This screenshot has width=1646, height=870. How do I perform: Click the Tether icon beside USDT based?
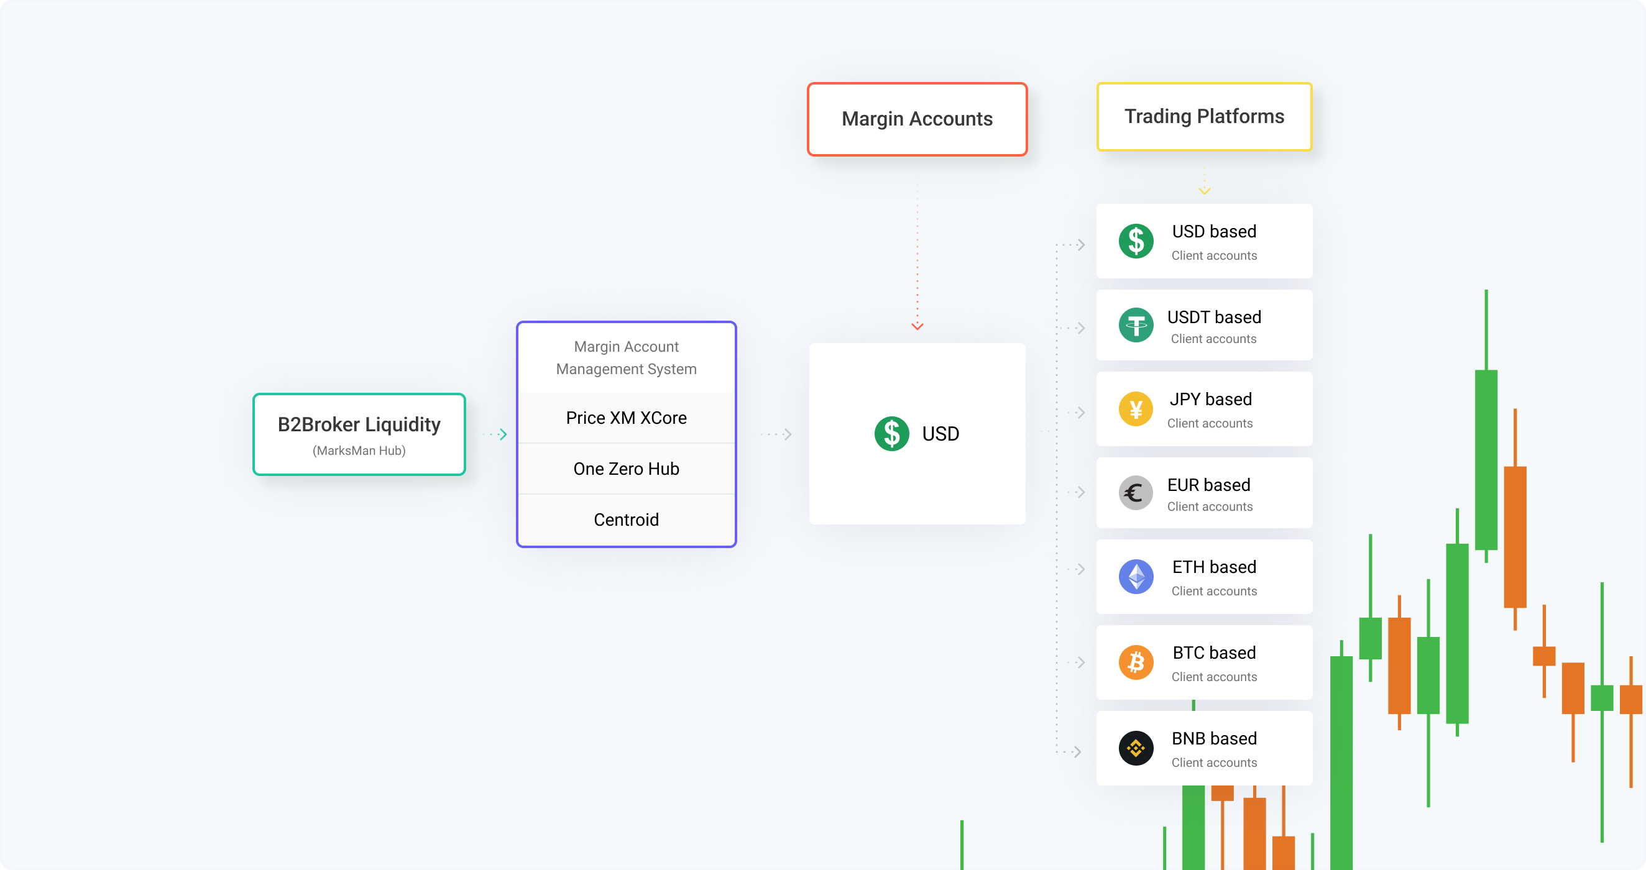(1136, 325)
